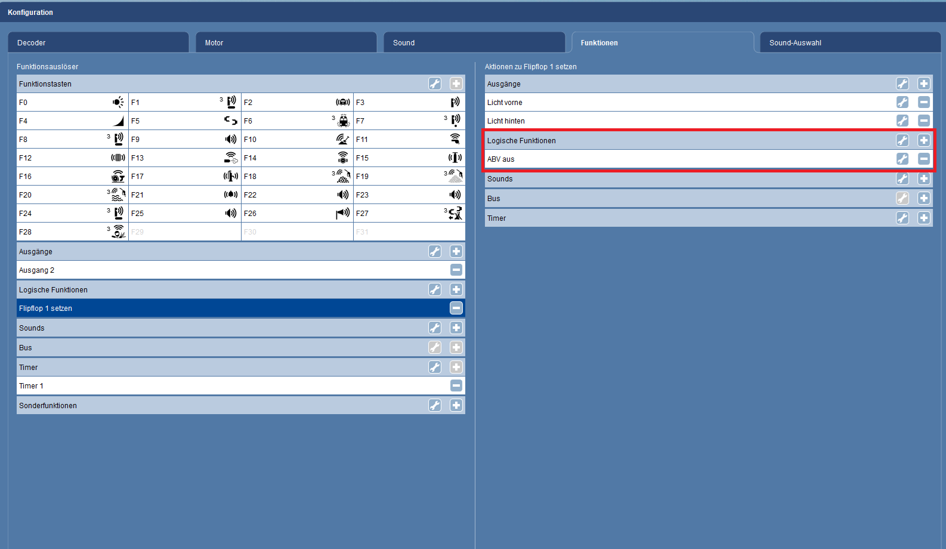
Task: Remove Timer 1 using minus icon
Action: pyautogui.click(x=456, y=386)
